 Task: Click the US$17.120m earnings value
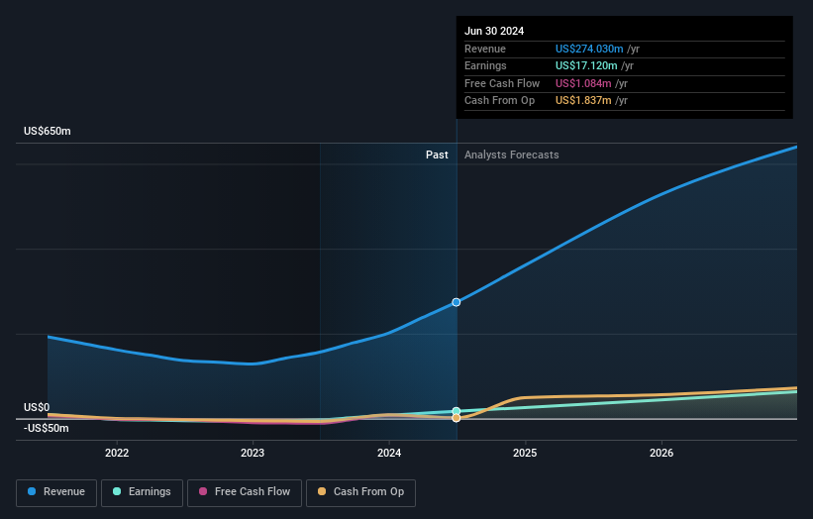[586, 65]
